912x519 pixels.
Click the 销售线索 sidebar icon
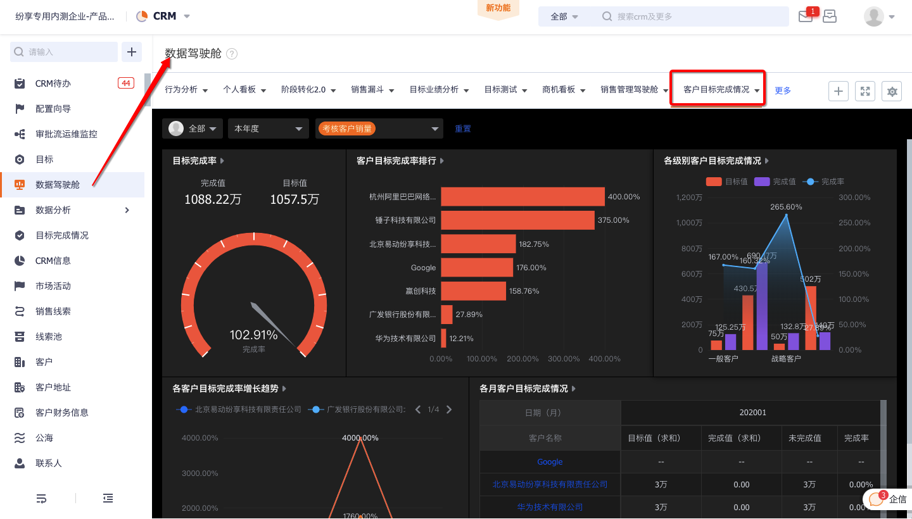(20, 311)
